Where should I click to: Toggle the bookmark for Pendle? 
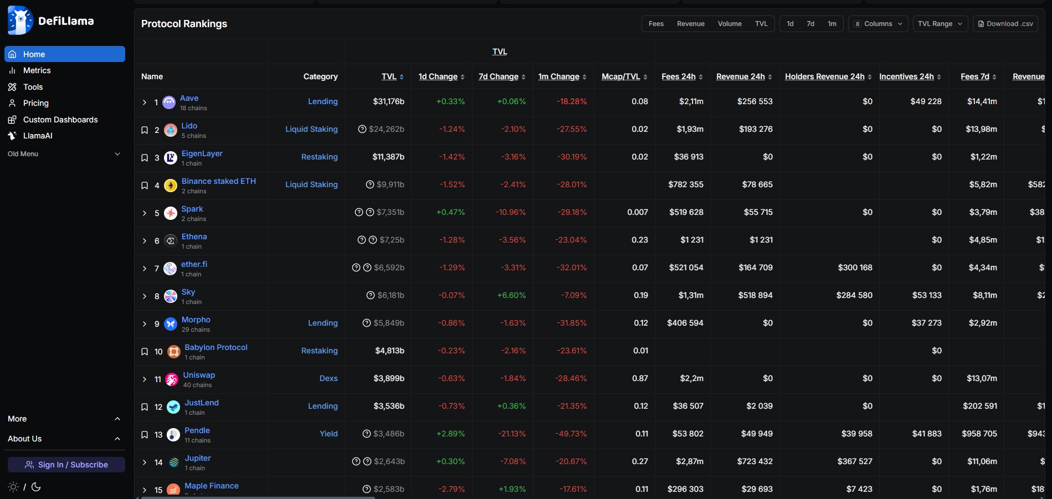(x=144, y=435)
